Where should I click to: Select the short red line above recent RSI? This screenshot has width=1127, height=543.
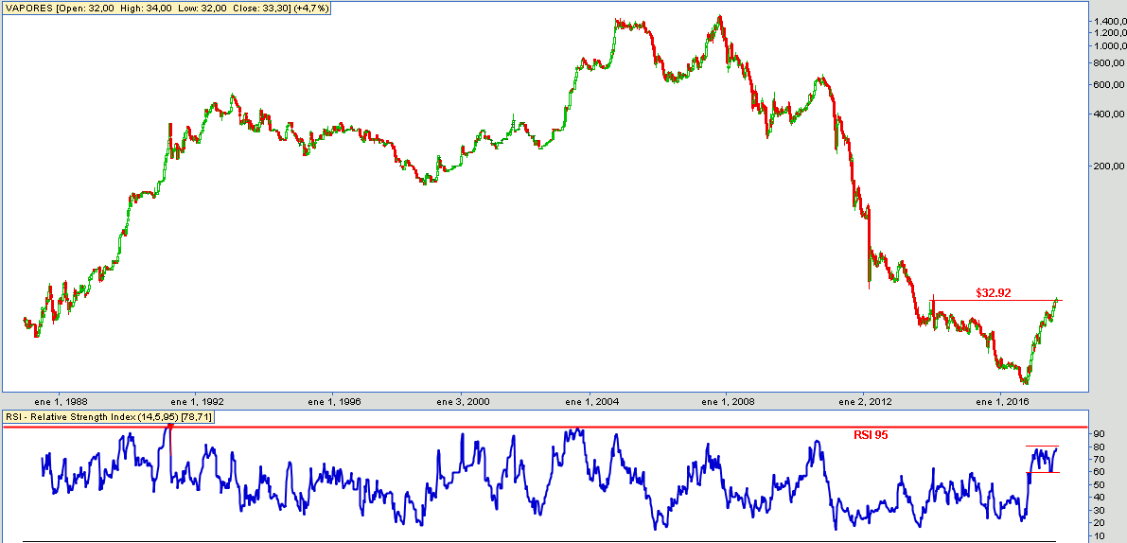pos(1042,447)
